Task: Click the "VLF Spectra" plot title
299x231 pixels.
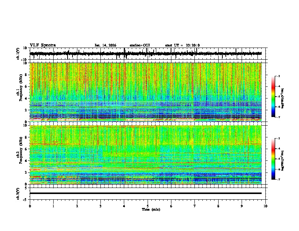Action: click(x=43, y=45)
